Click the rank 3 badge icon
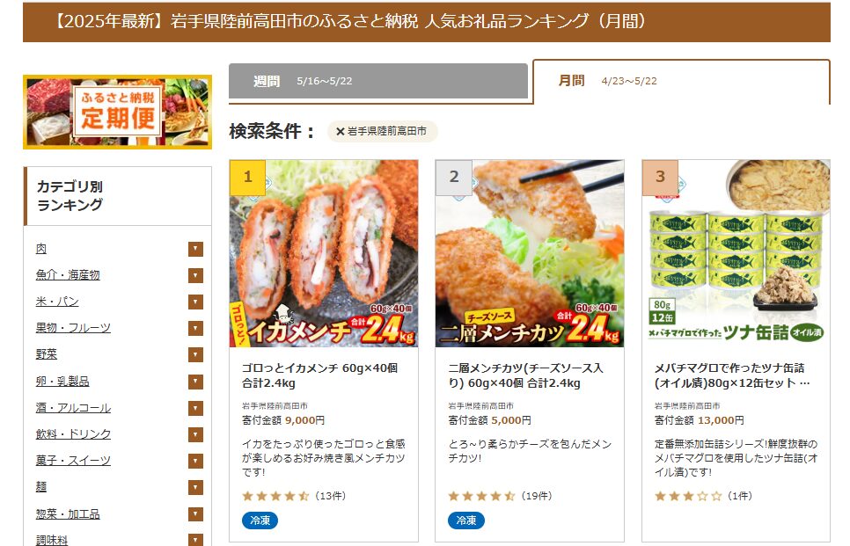This screenshot has width=850, height=546. tap(660, 177)
